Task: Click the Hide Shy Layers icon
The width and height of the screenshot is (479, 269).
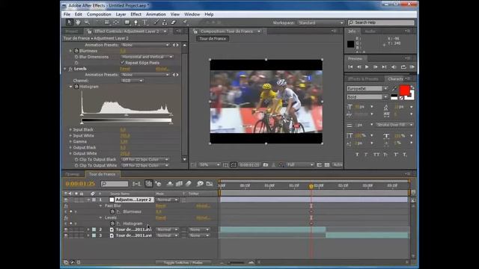Action: [x=170, y=184]
